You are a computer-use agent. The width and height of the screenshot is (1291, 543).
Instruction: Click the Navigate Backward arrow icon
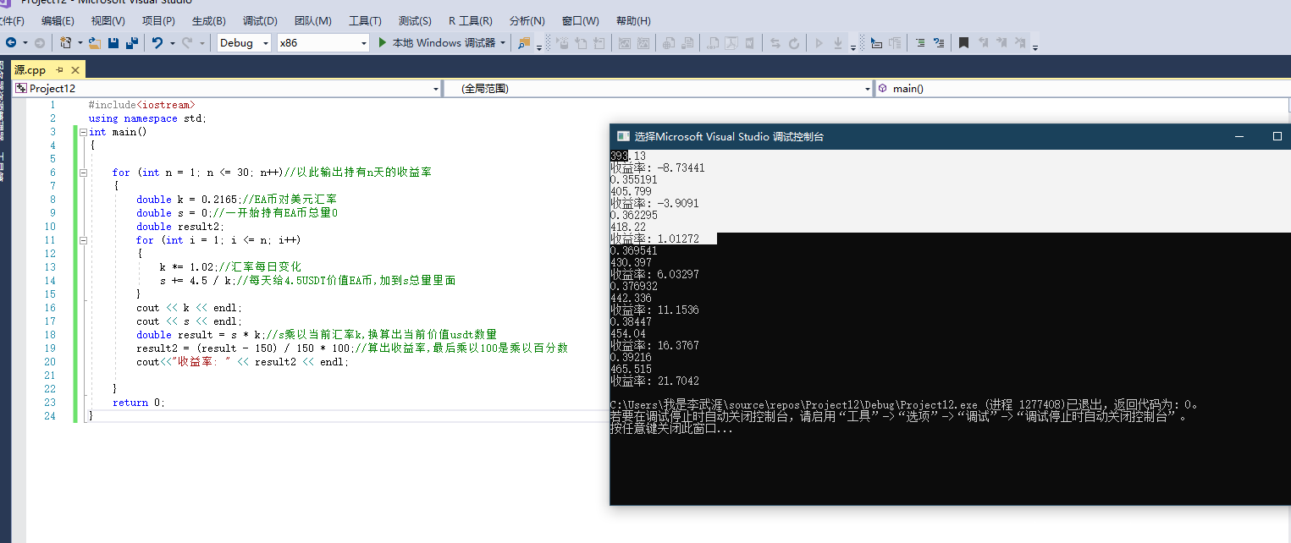click(11, 42)
